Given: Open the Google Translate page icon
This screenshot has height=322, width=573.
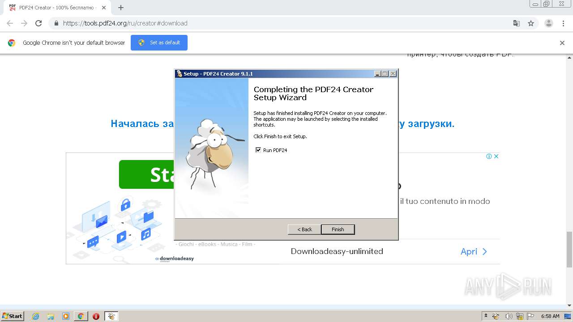Looking at the screenshot, I should pos(517,23).
